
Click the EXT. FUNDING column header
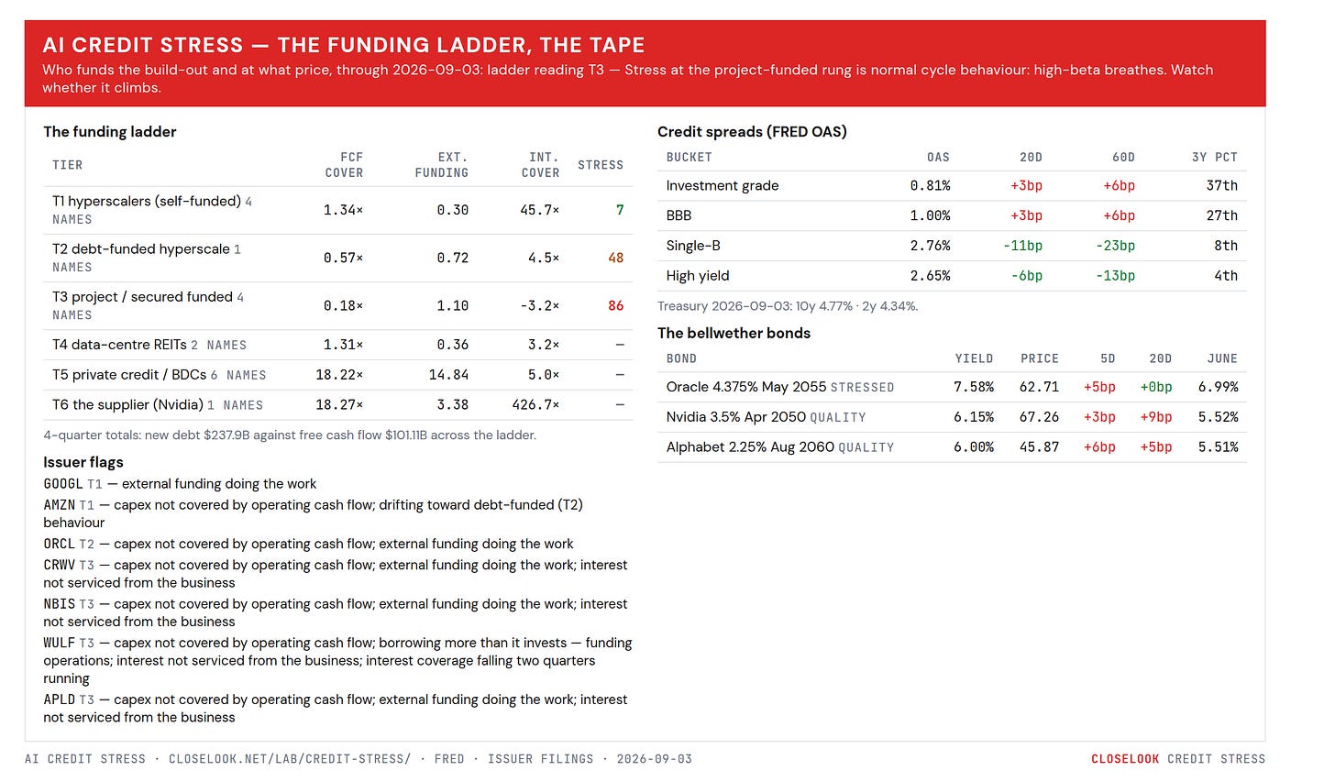[x=441, y=165]
